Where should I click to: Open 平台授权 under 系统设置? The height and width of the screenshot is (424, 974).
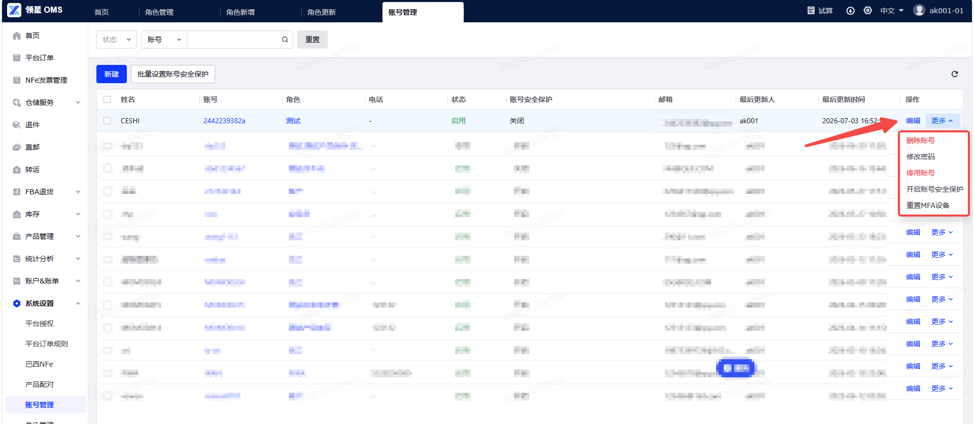click(40, 324)
